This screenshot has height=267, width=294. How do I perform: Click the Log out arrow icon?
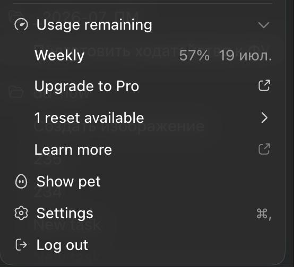21,245
